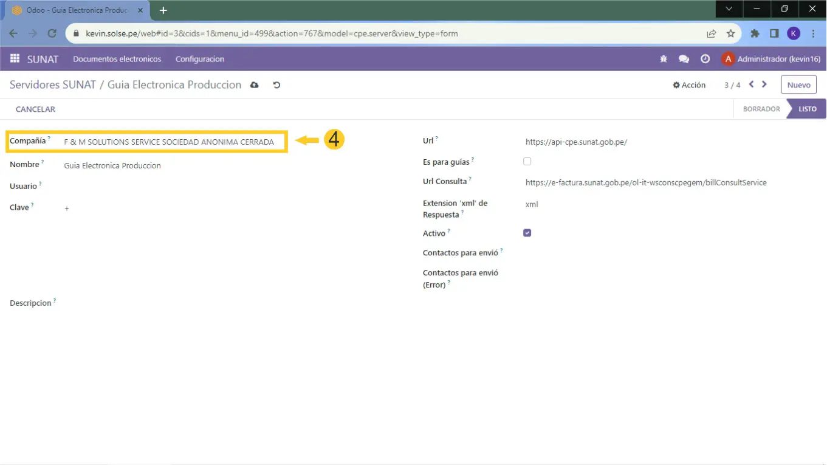This screenshot has width=827, height=465.
Task: Open the conversations chat icon
Action: coord(684,59)
